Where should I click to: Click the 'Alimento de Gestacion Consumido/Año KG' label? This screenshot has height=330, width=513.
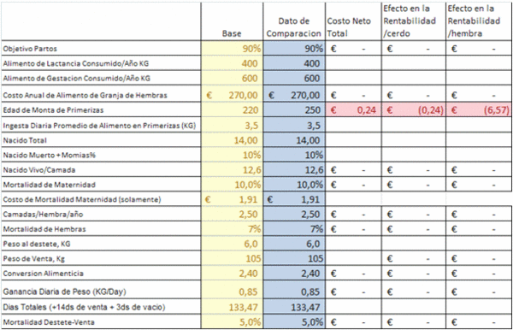pyautogui.click(x=77, y=78)
